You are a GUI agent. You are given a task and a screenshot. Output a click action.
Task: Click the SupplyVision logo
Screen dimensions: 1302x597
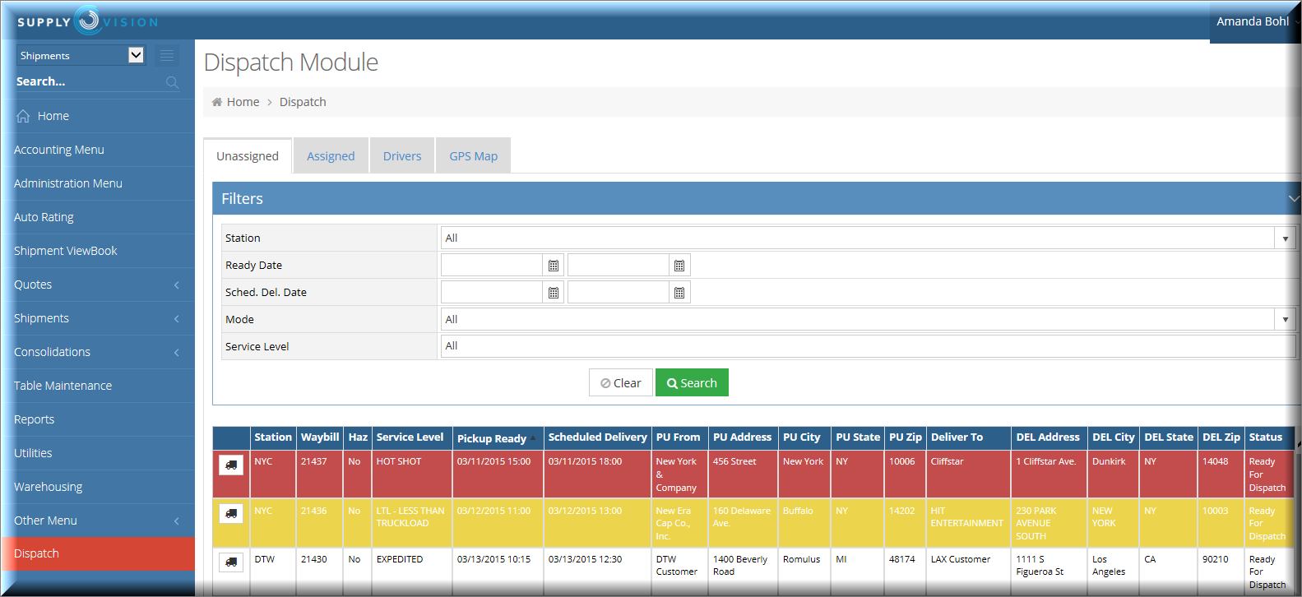pyautogui.click(x=87, y=21)
